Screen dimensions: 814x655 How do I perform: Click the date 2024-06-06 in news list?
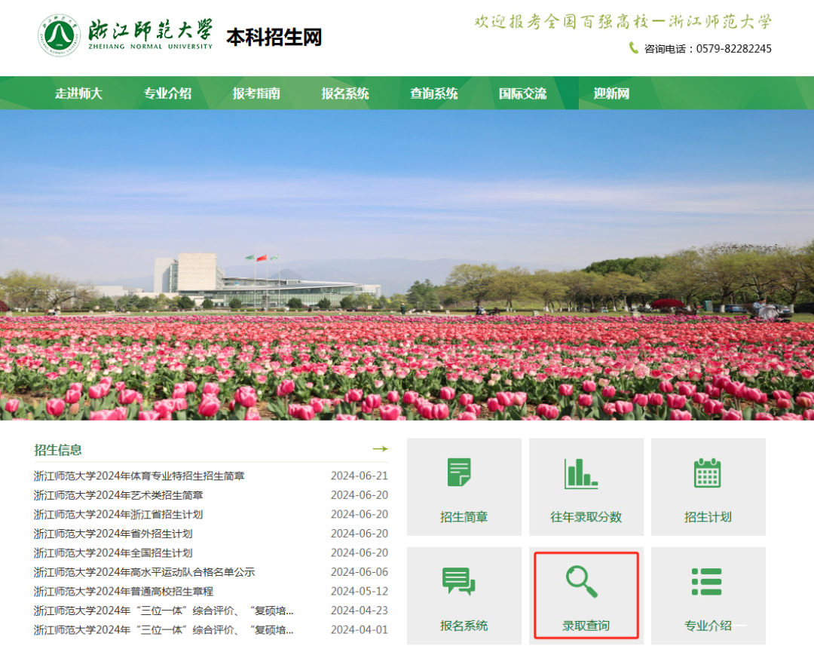360,572
